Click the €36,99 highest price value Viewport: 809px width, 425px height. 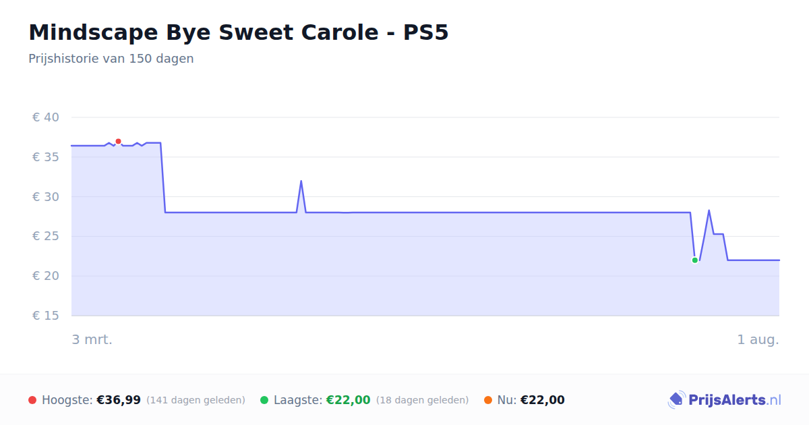pyautogui.click(x=119, y=400)
